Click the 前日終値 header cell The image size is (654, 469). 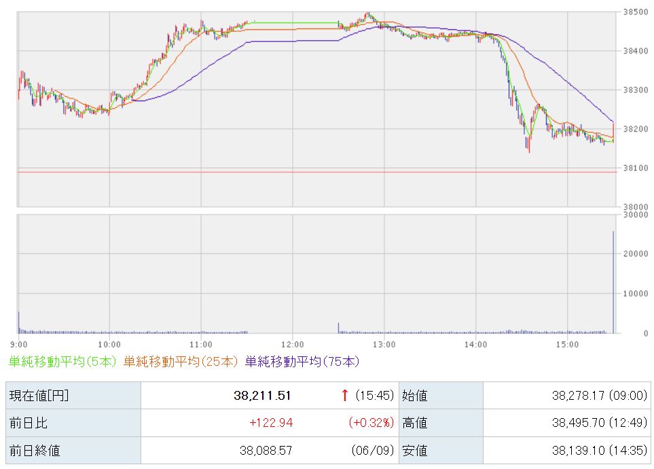tap(73, 450)
